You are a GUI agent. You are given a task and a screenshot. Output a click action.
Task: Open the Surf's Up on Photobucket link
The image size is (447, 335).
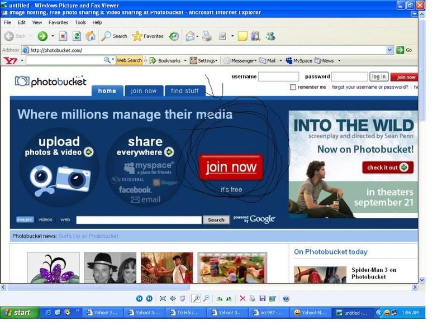(x=88, y=236)
